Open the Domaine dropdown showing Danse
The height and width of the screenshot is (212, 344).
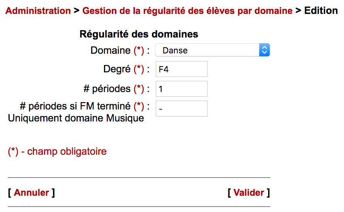209,50
